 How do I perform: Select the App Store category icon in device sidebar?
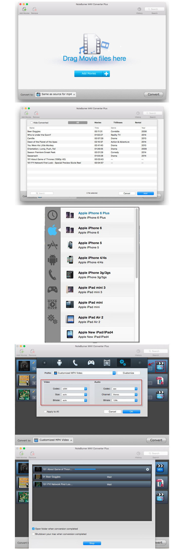[52, 245]
